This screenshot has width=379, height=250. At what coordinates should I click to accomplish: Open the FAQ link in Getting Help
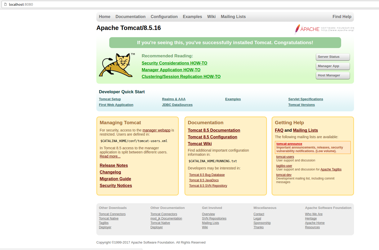pos(279,130)
